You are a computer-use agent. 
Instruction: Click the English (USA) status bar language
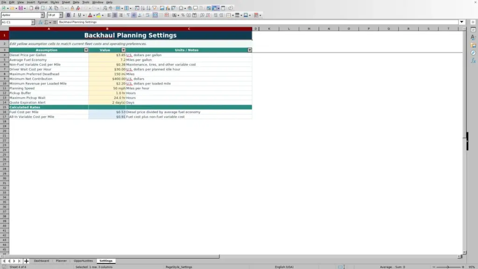[x=284, y=267]
